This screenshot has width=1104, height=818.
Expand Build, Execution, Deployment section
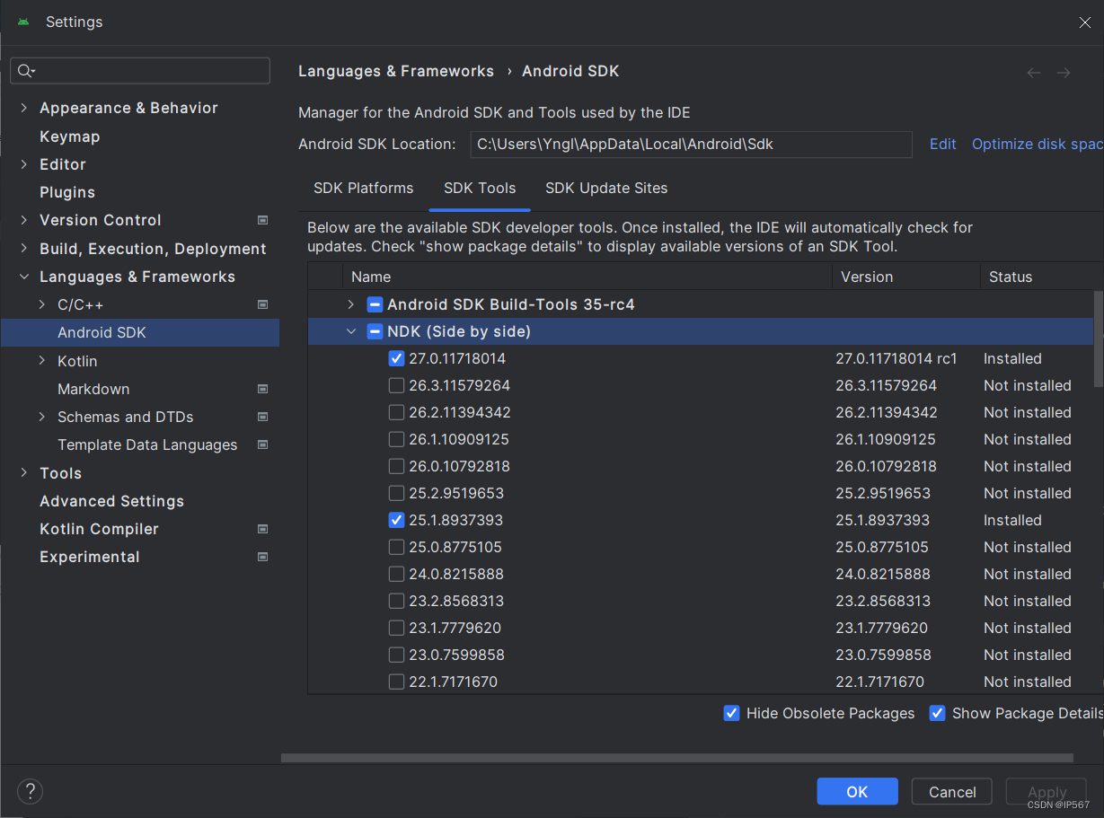click(x=23, y=249)
